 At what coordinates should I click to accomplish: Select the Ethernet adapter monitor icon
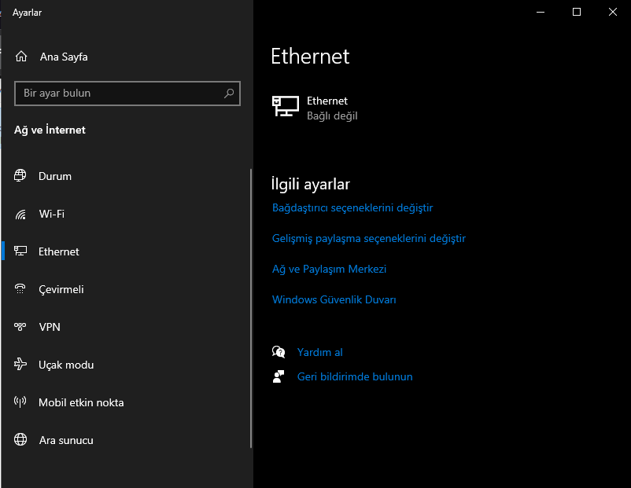285,106
